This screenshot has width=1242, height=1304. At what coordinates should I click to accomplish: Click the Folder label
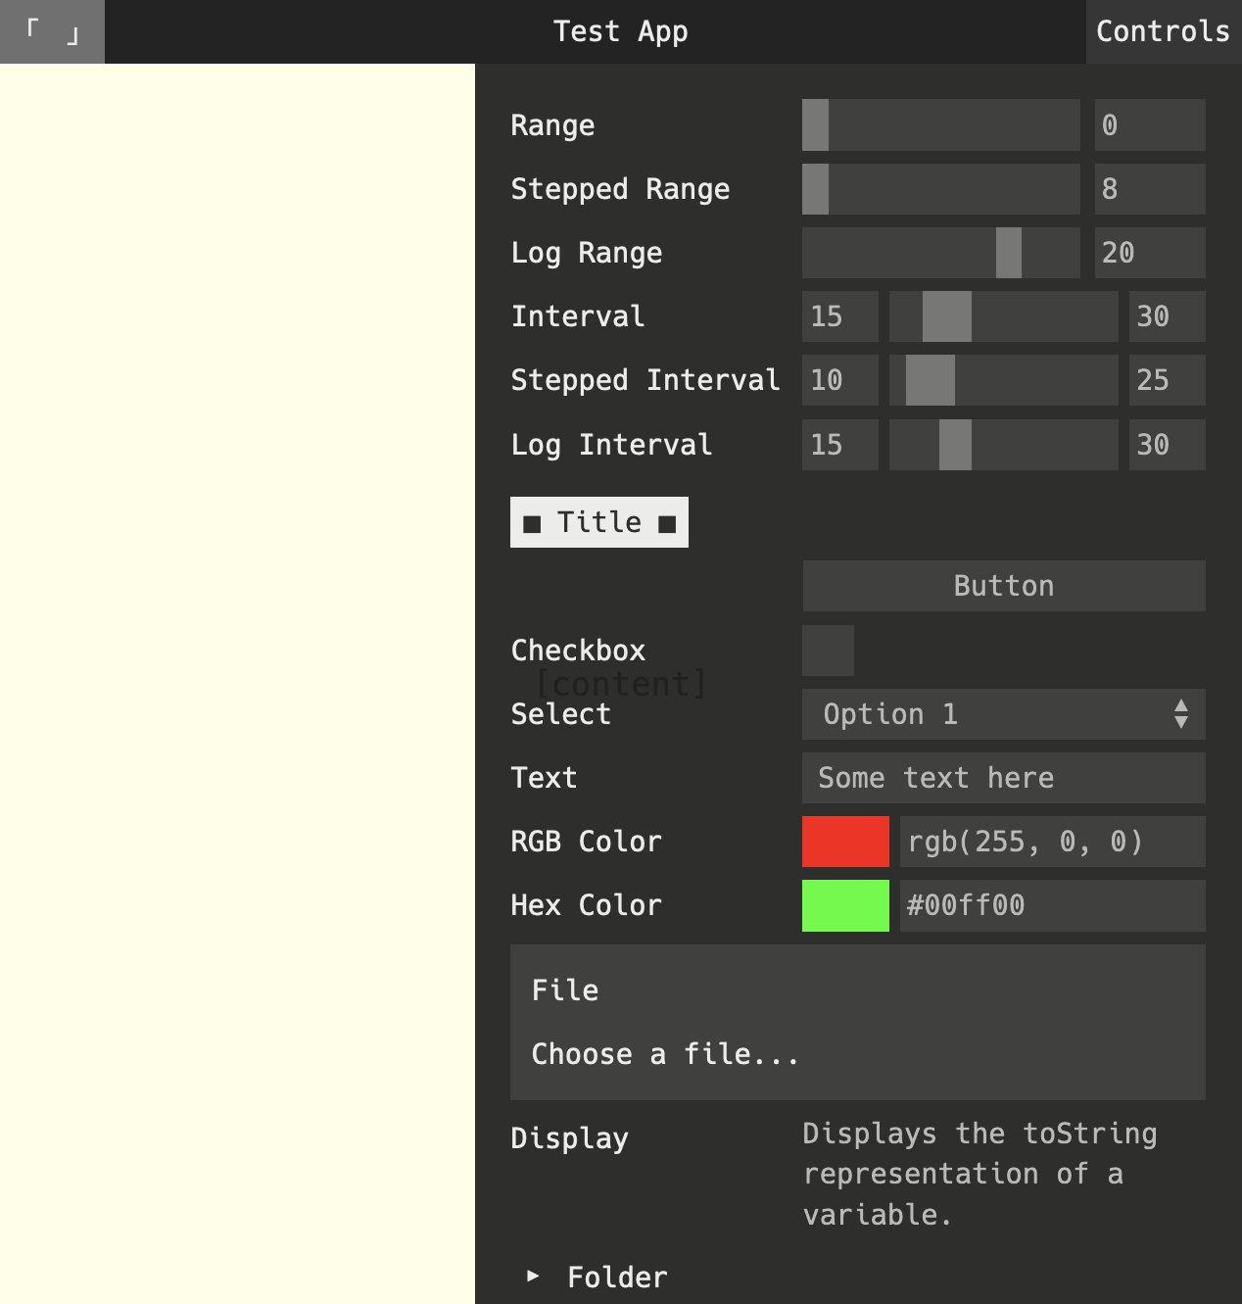tap(617, 1277)
